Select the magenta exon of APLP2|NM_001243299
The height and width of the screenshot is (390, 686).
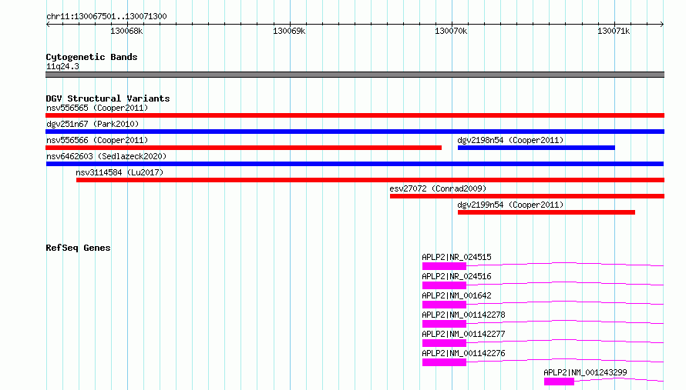coord(559,382)
